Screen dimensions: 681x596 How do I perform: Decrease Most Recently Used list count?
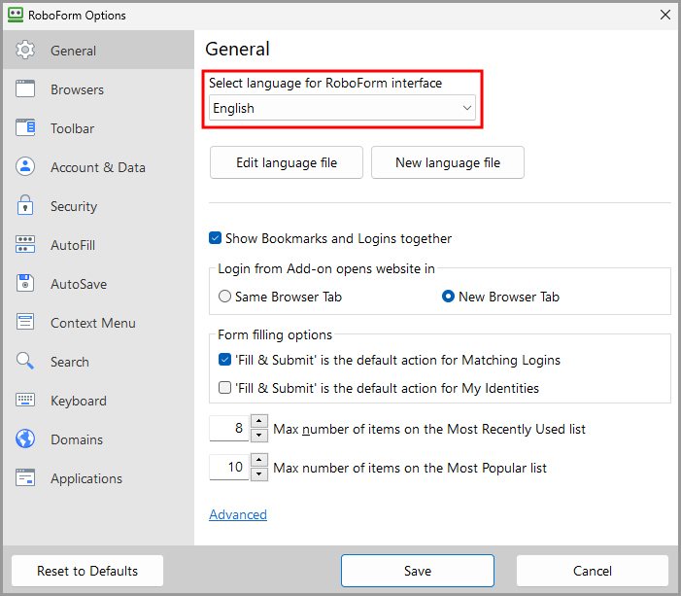point(259,436)
